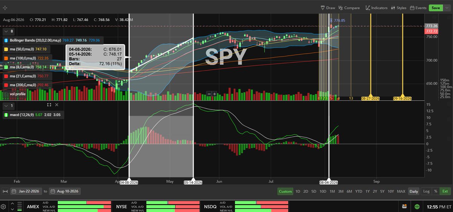
Task: Open the settings gear in status bar
Action: tap(3, 206)
